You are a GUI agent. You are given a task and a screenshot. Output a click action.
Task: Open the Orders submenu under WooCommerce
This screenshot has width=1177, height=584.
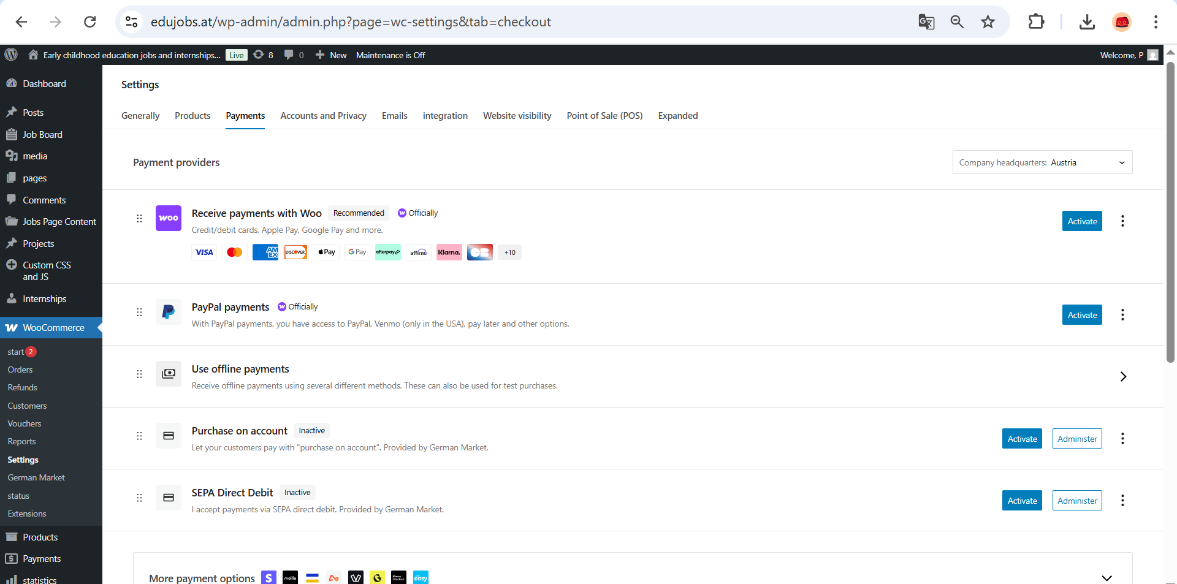pyautogui.click(x=20, y=370)
